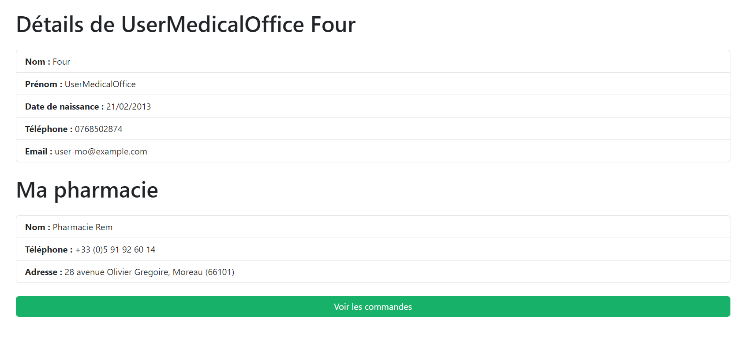Click the Nom label under Ma pharmacie
Image resolution: width=756 pixels, height=341 pixels.
coord(35,227)
